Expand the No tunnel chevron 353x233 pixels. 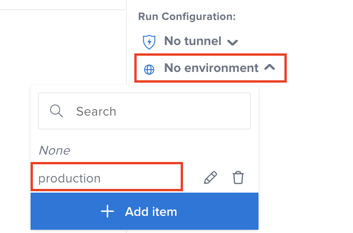pos(233,42)
